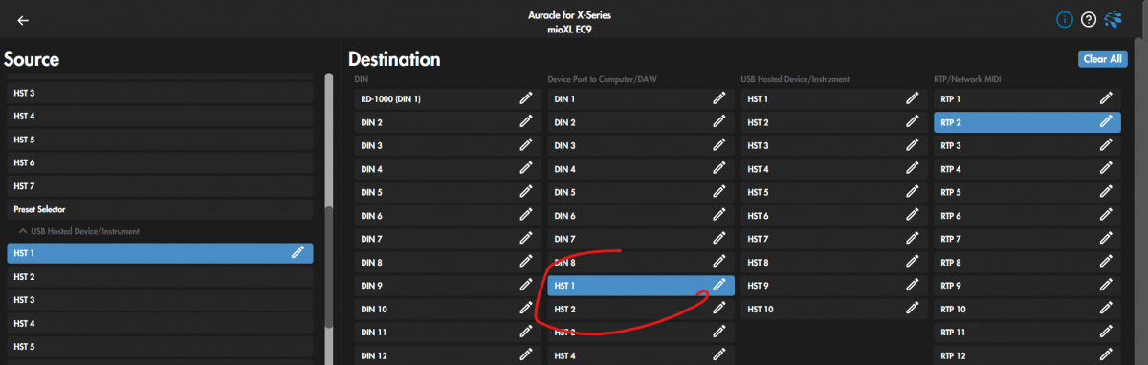Select source HST 2 below highlighted HST 1
The height and width of the screenshot is (365, 1148).
[x=160, y=277]
